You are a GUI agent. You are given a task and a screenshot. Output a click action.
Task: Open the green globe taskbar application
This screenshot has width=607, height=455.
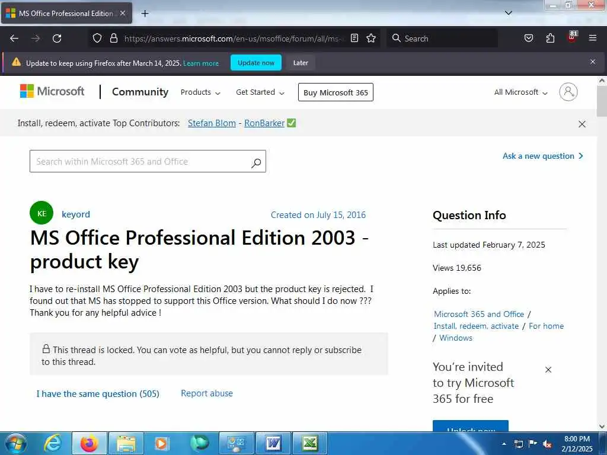coord(199,443)
